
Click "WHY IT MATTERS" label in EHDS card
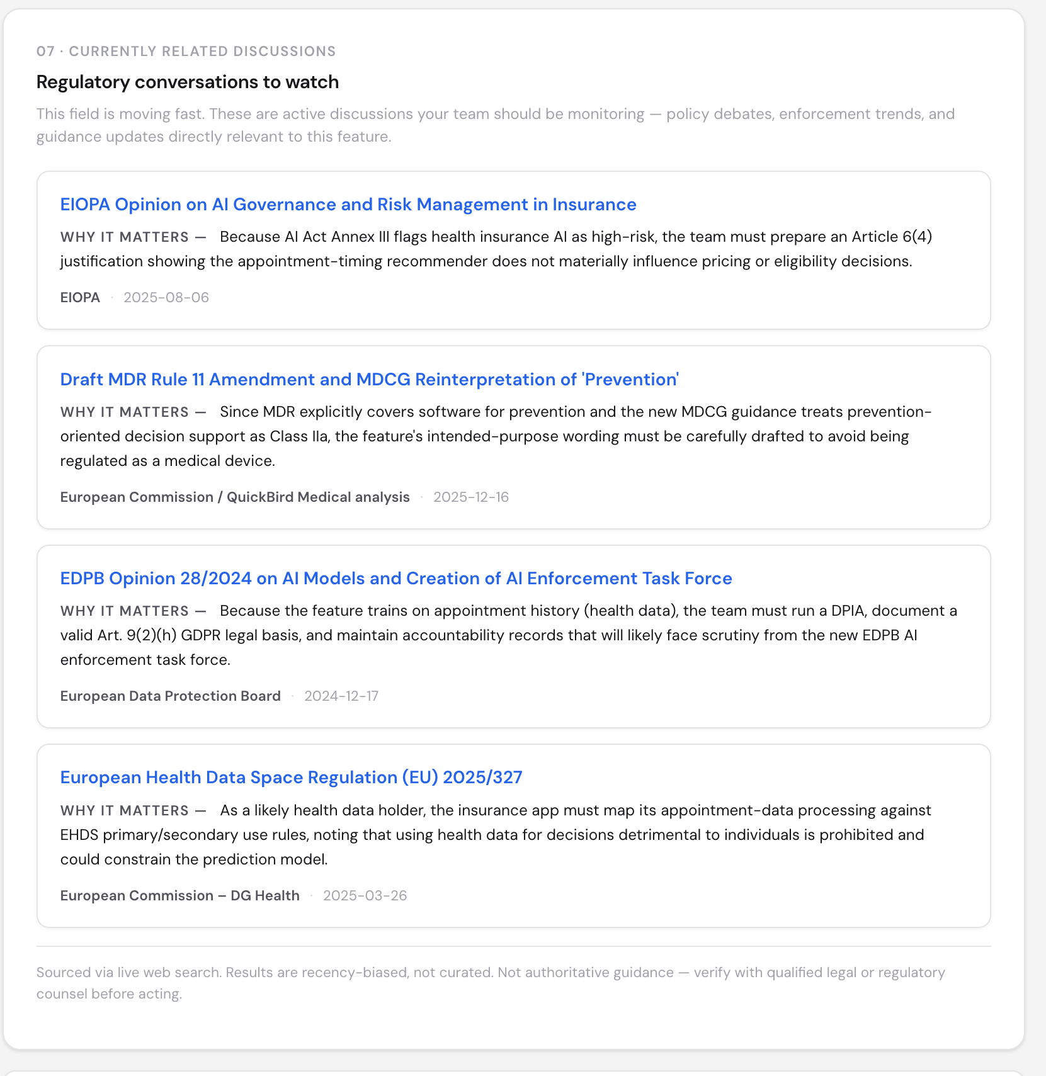(x=125, y=811)
